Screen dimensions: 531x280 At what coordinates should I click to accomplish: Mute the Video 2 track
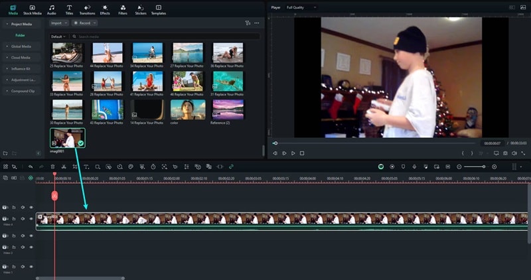[23, 247]
